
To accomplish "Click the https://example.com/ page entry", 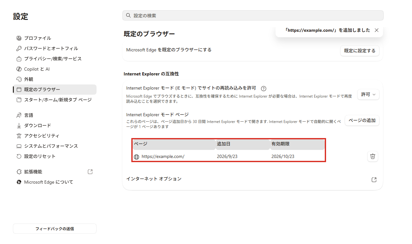I will click(x=163, y=157).
